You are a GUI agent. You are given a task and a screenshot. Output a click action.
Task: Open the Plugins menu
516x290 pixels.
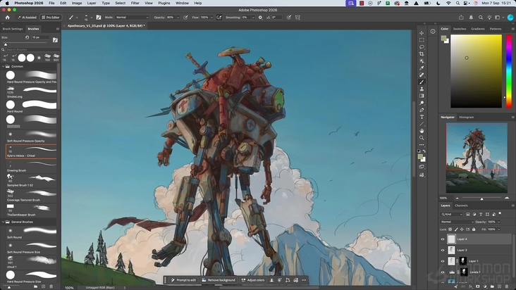[164, 3]
